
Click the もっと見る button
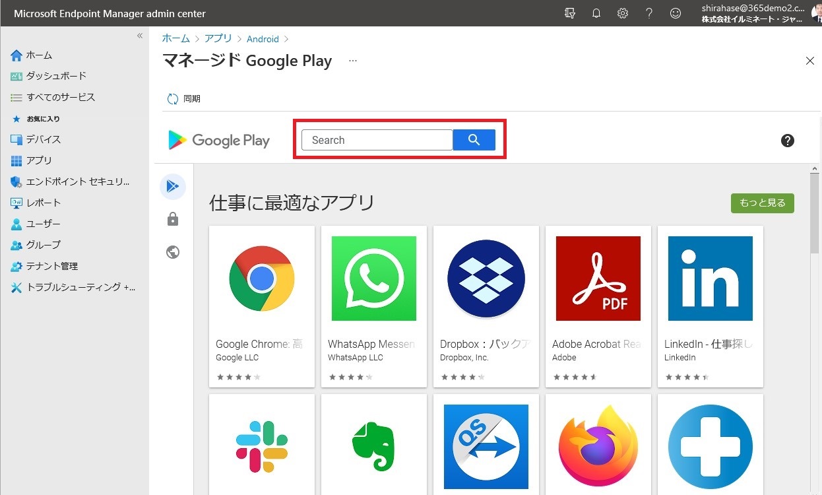pyautogui.click(x=763, y=203)
